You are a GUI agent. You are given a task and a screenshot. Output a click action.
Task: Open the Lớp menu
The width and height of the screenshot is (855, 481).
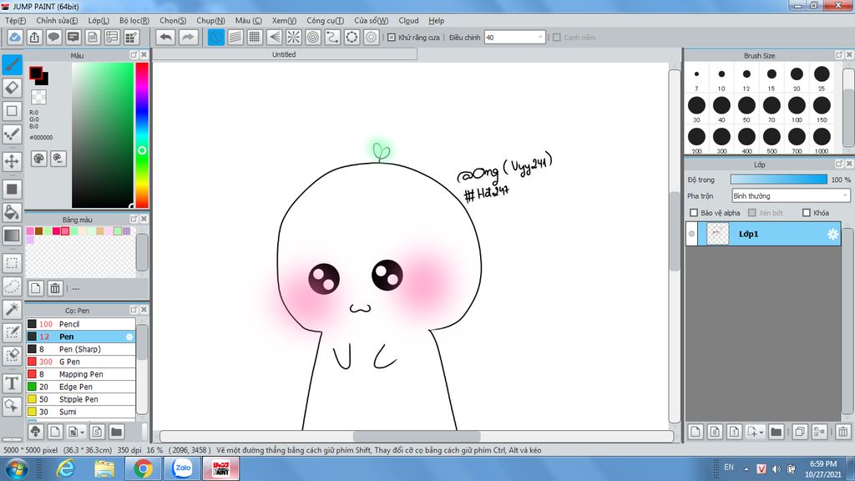[99, 21]
